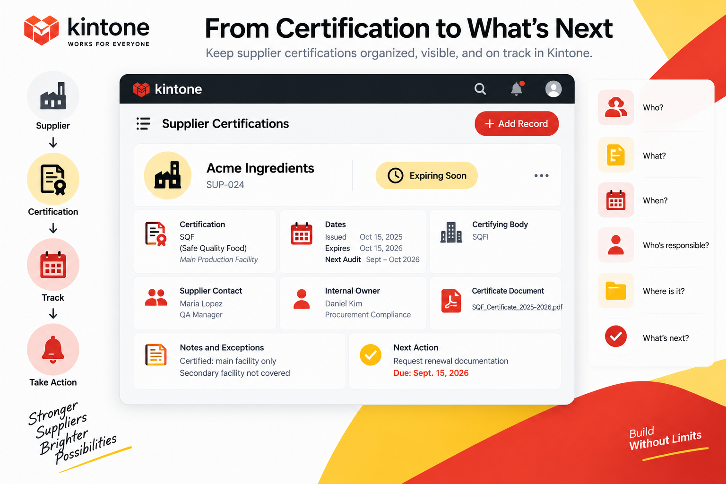Viewport: 726px width, 484px height.
Task: Click the Maria Lopez contact name
Action: tap(201, 303)
